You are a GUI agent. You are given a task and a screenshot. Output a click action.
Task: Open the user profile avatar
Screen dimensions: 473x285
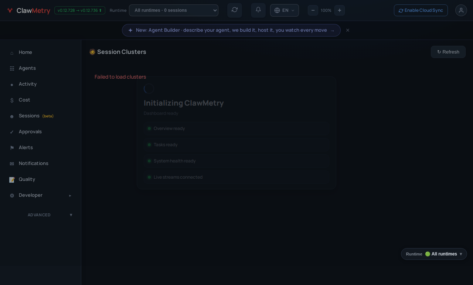[461, 10]
